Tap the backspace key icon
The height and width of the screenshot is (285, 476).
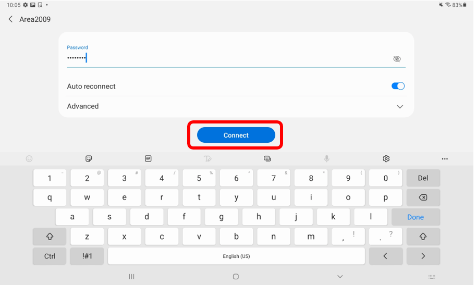click(423, 197)
